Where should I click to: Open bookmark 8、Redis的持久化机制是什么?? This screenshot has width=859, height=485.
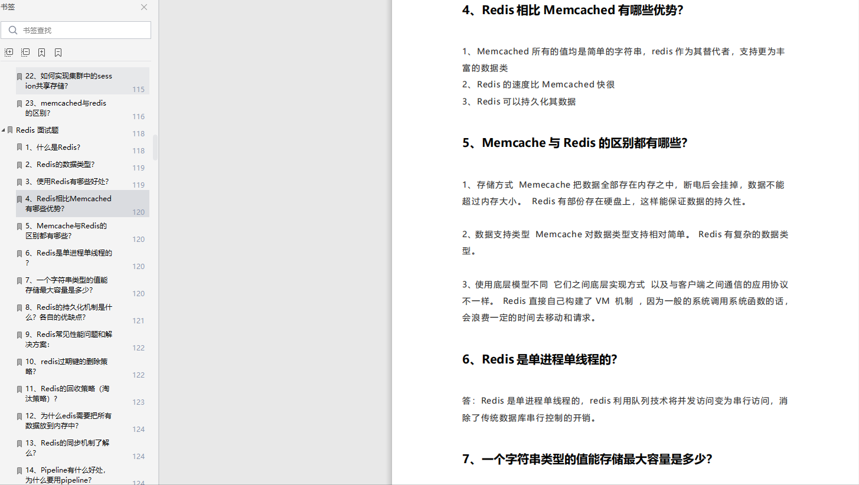pyautogui.click(x=68, y=312)
